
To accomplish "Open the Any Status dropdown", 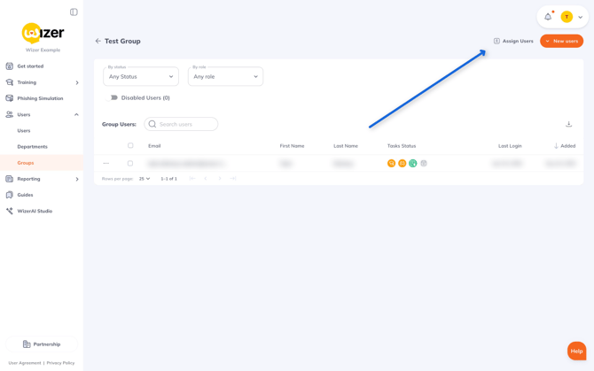I will click(x=141, y=76).
